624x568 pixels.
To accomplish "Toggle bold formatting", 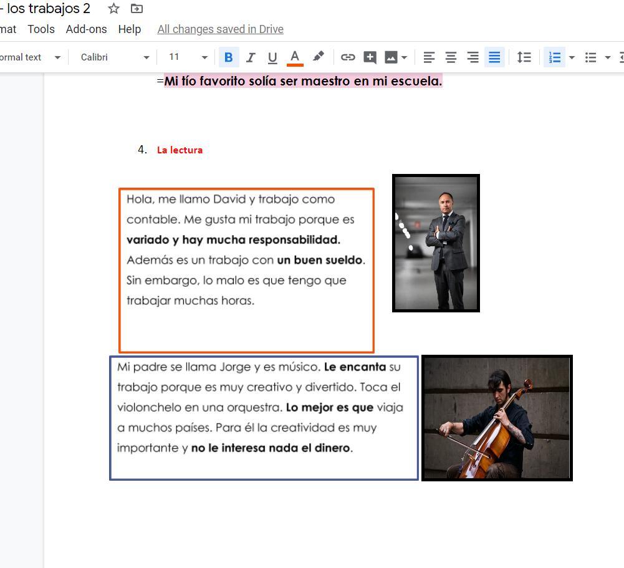I will (229, 57).
